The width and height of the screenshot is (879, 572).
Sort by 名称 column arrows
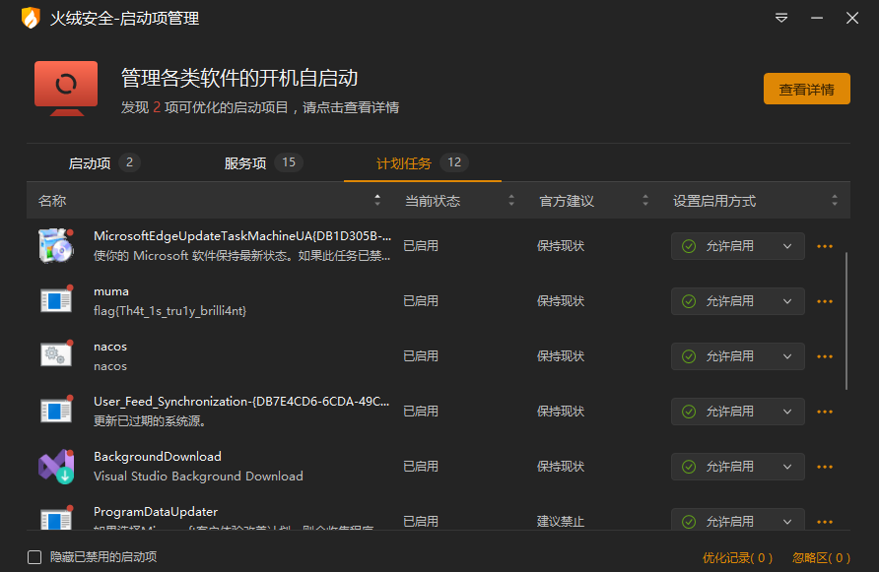point(377,200)
